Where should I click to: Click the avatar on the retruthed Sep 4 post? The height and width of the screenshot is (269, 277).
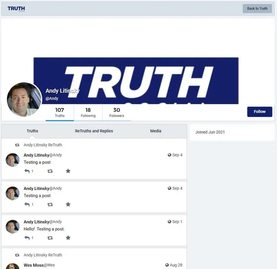pyautogui.click(x=13, y=160)
